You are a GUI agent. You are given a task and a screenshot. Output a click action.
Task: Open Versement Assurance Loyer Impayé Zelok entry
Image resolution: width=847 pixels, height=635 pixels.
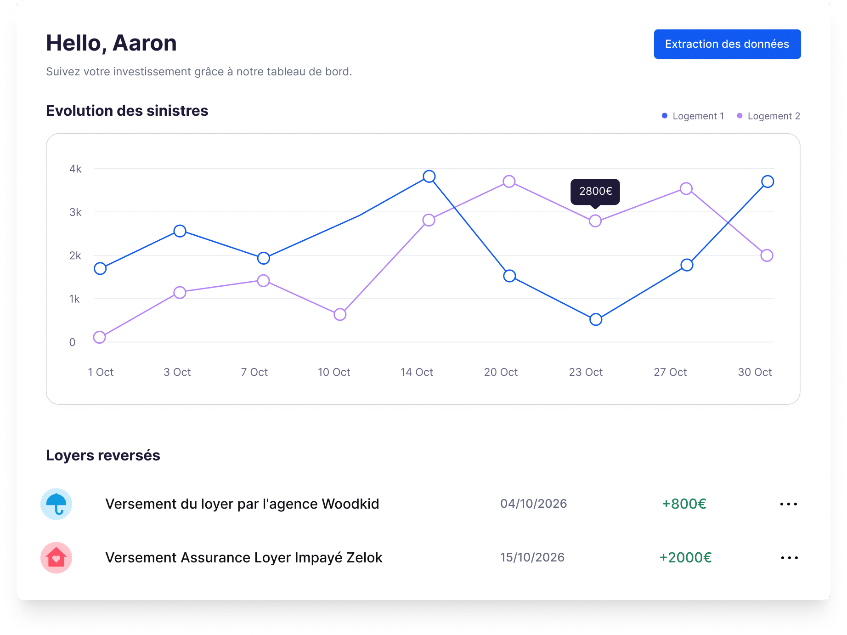(243, 558)
